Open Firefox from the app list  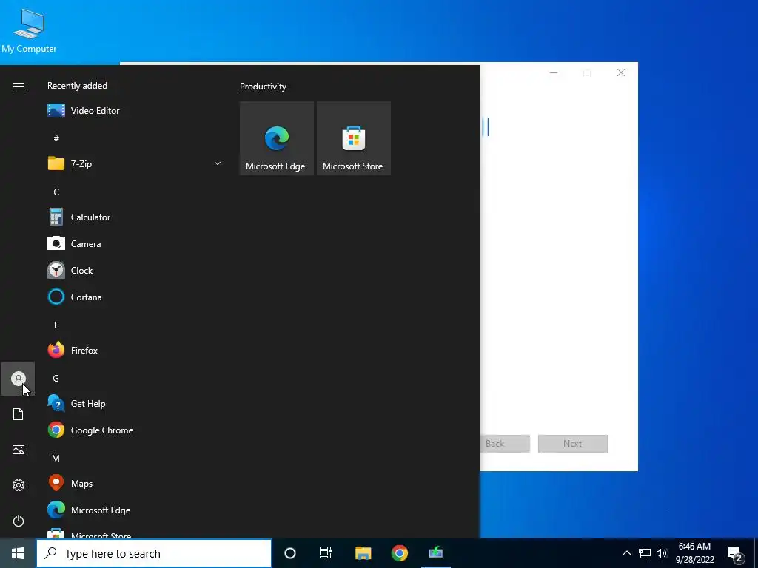pyautogui.click(x=135, y=350)
